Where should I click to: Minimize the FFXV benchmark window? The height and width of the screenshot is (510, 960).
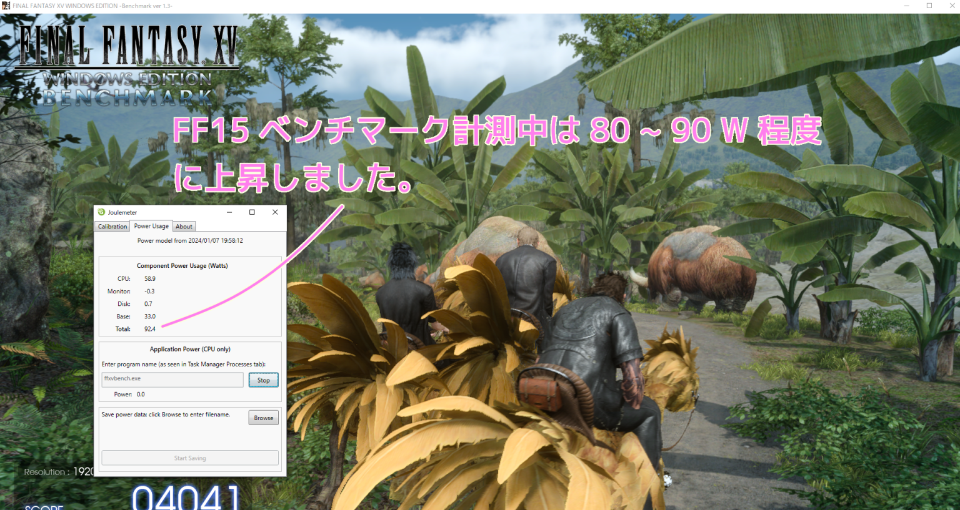pos(906,6)
